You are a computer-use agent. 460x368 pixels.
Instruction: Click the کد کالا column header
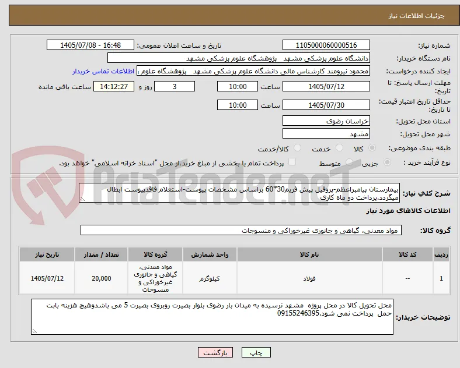click(x=407, y=254)
